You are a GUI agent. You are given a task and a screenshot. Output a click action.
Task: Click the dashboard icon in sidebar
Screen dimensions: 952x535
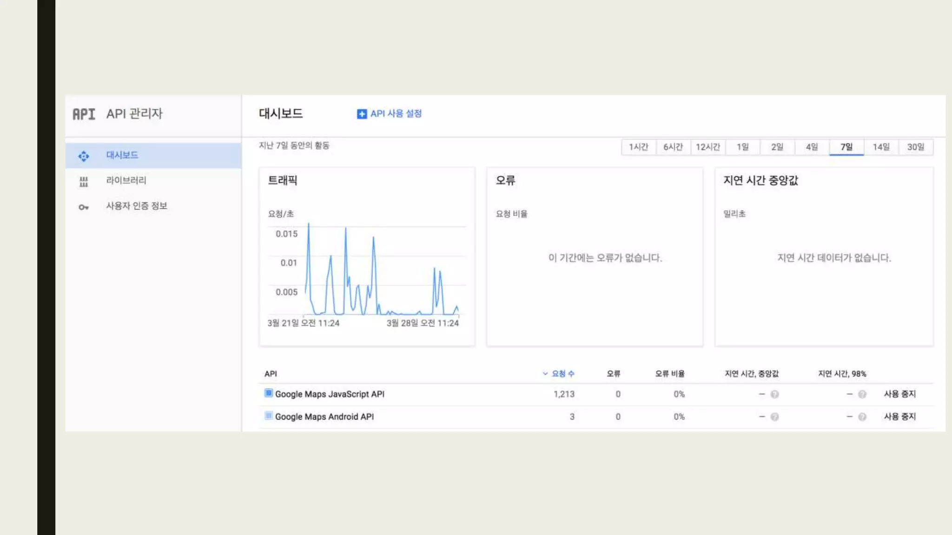point(84,156)
